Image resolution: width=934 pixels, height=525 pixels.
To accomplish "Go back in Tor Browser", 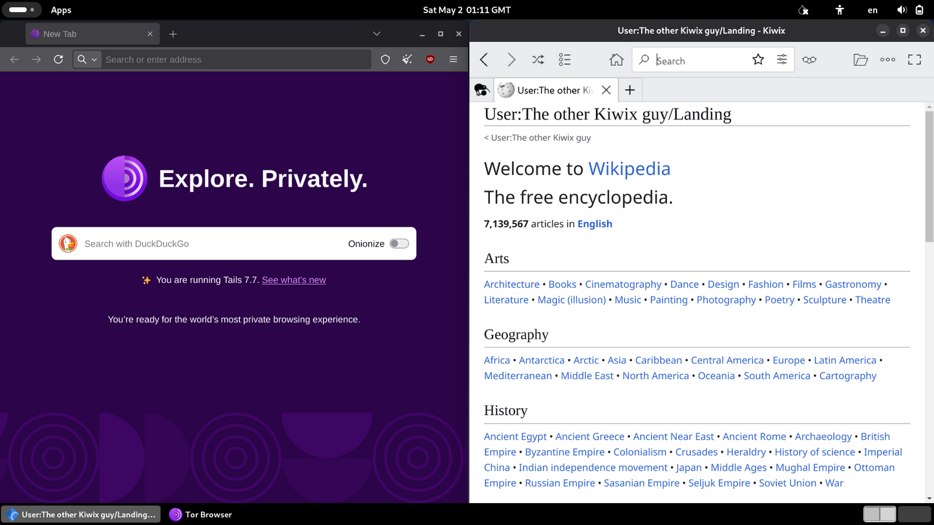I will [x=14, y=59].
